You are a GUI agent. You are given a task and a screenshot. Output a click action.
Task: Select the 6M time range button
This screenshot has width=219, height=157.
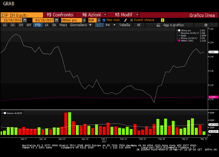coord(29,25)
